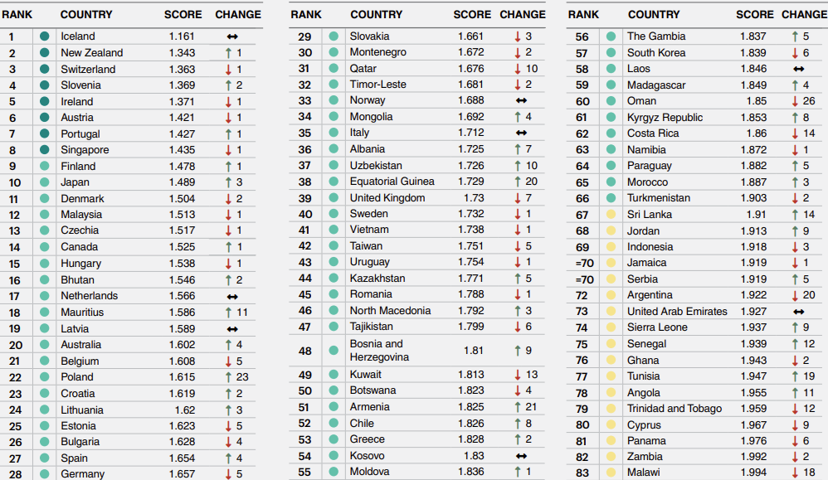This screenshot has width=828, height=480.
Task: Click Moldova's score 1.836
Action: coord(471,472)
